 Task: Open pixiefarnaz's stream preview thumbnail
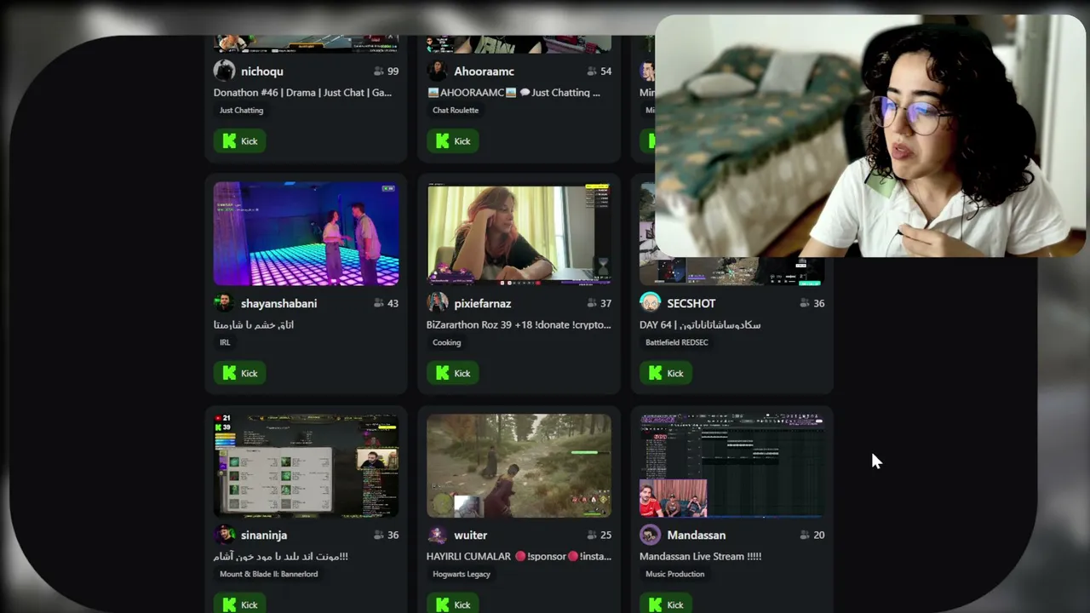tap(519, 234)
